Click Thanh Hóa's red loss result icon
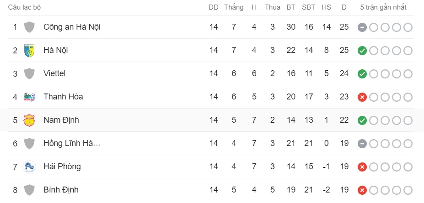 point(362,97)
